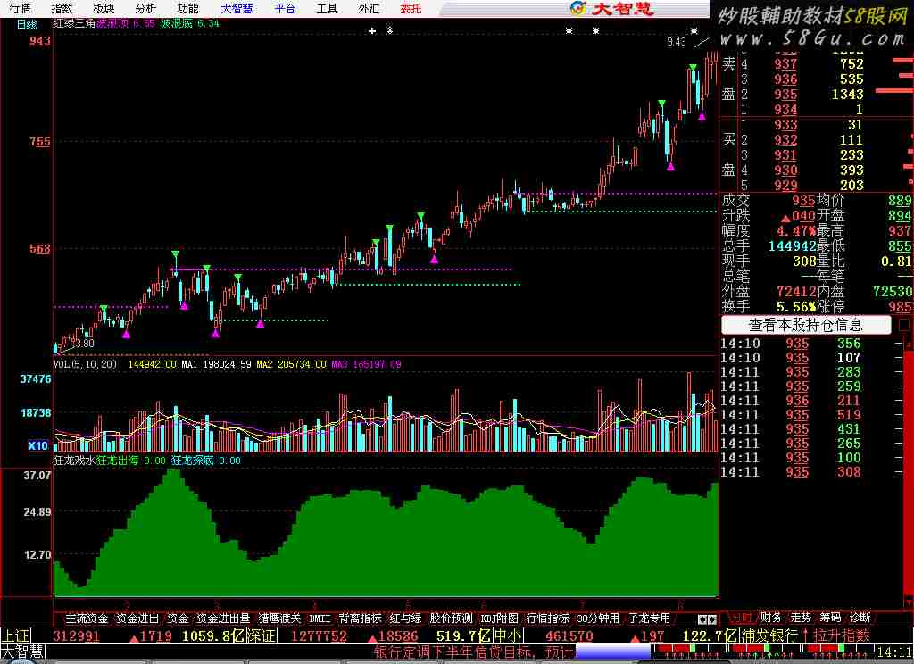Click the 波浪底 indicator label

[x=177, y=23]
